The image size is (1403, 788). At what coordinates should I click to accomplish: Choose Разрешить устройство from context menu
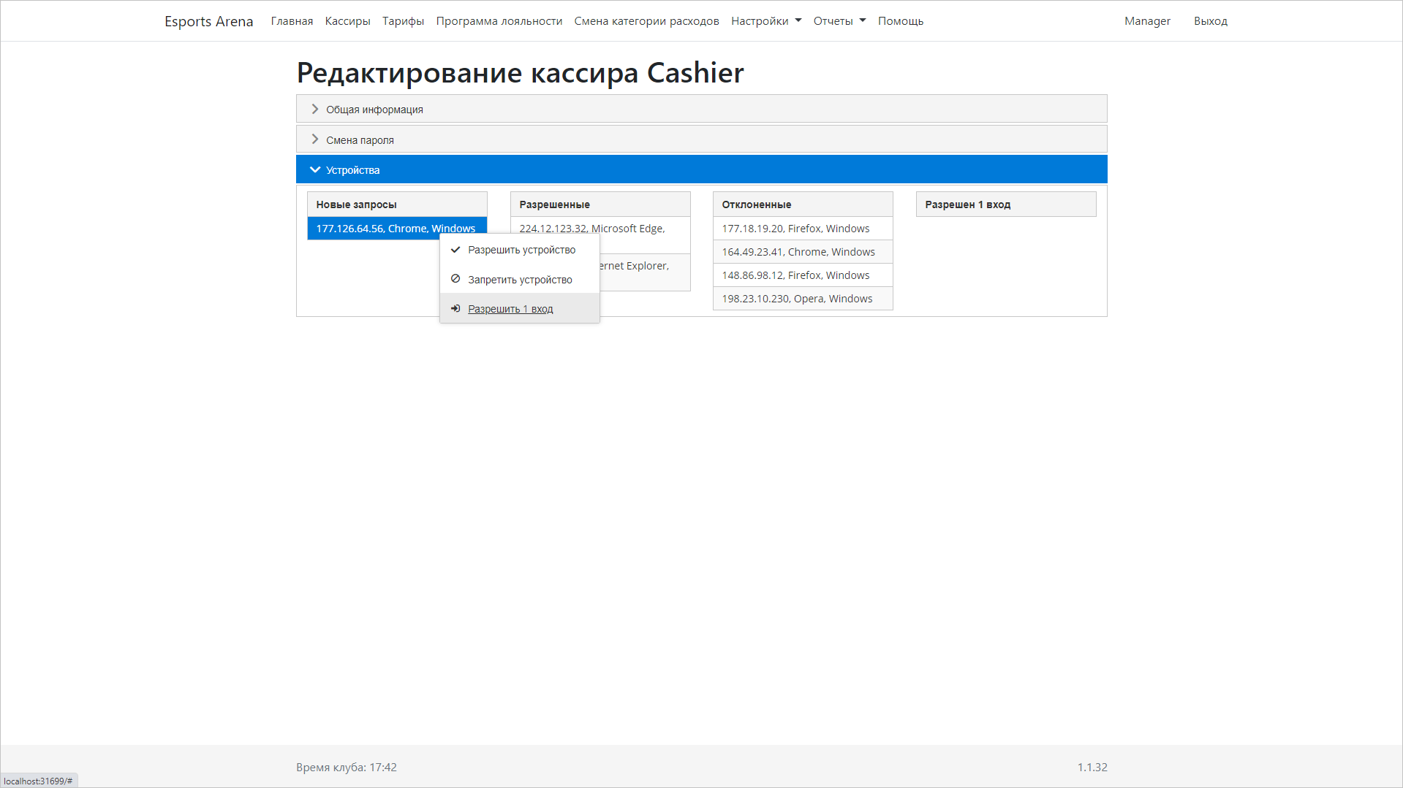[521, 250]
